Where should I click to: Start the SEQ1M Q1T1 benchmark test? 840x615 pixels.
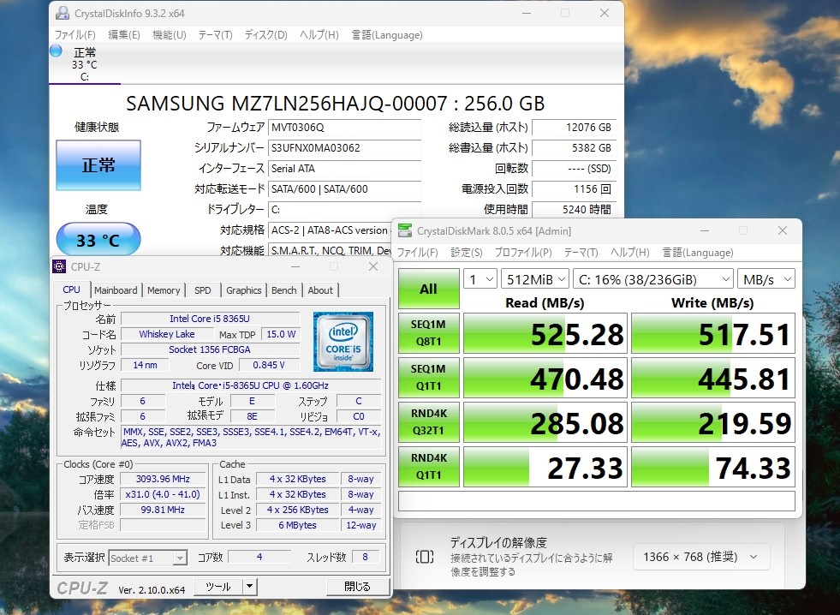click(x=429, y=378)
